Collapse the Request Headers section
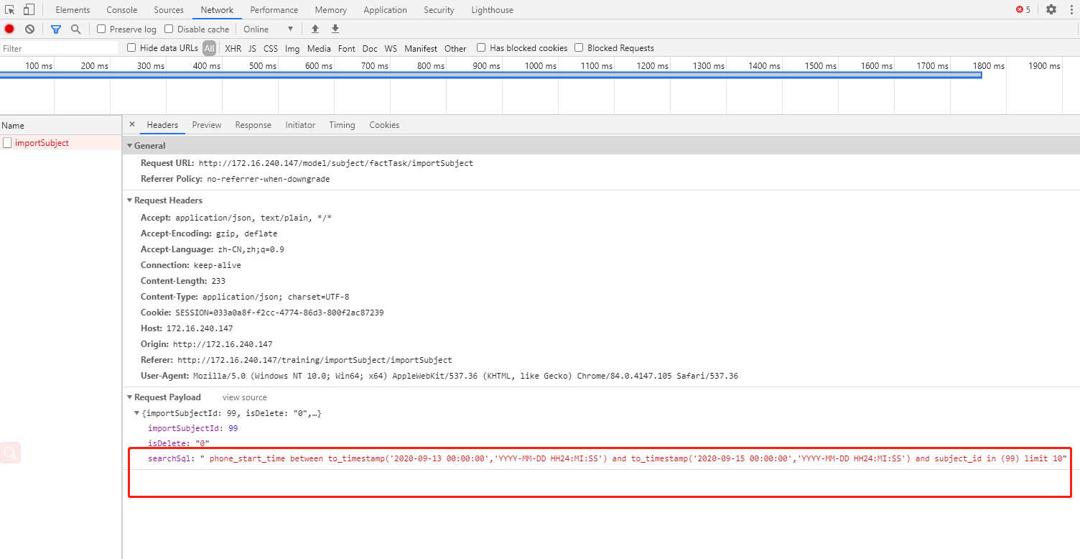 point(129,200)
